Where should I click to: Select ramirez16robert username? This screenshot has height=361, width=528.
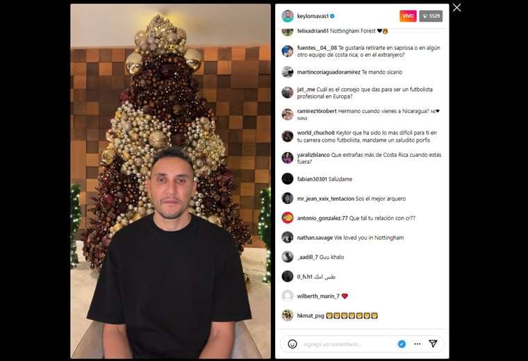click(317, 111)
